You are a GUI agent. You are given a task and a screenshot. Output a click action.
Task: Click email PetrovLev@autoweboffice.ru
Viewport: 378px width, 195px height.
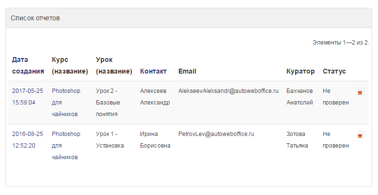click(x=216, y=134)
